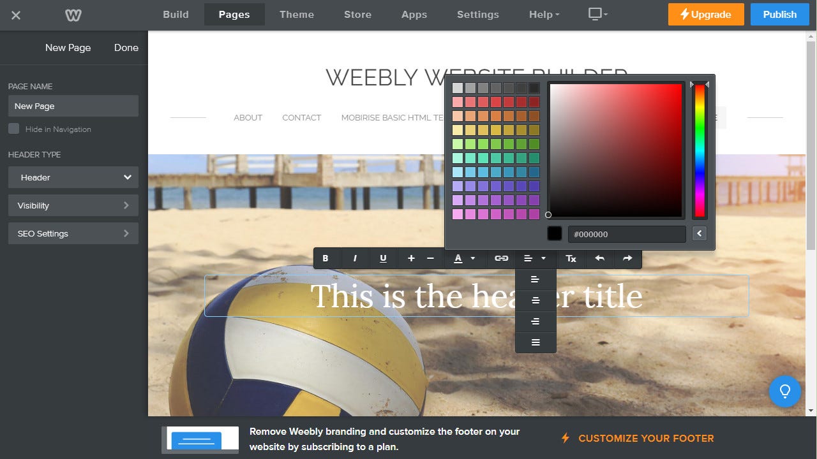Image resolution: width=817 pixels, height=459 pixels.
Task: Underline the selected header text
Action: [x=383, y=258]
